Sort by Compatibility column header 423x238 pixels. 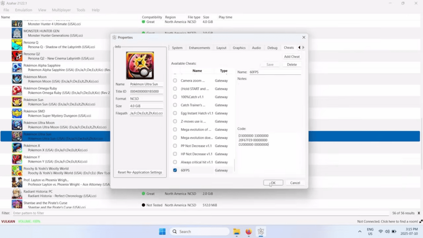(x=152, y=17)
